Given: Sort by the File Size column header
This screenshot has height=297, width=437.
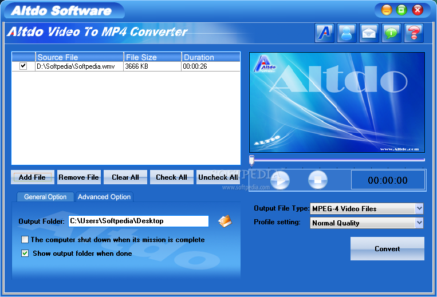Looking at the screenshot, I should (x=152, y=57).
